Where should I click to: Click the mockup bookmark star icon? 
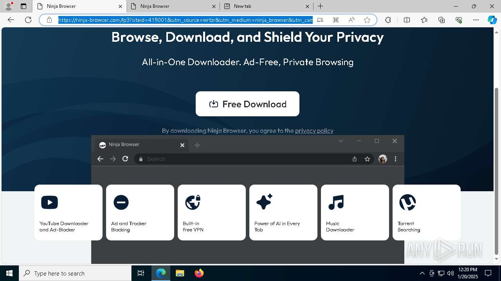tap(367, 159)
